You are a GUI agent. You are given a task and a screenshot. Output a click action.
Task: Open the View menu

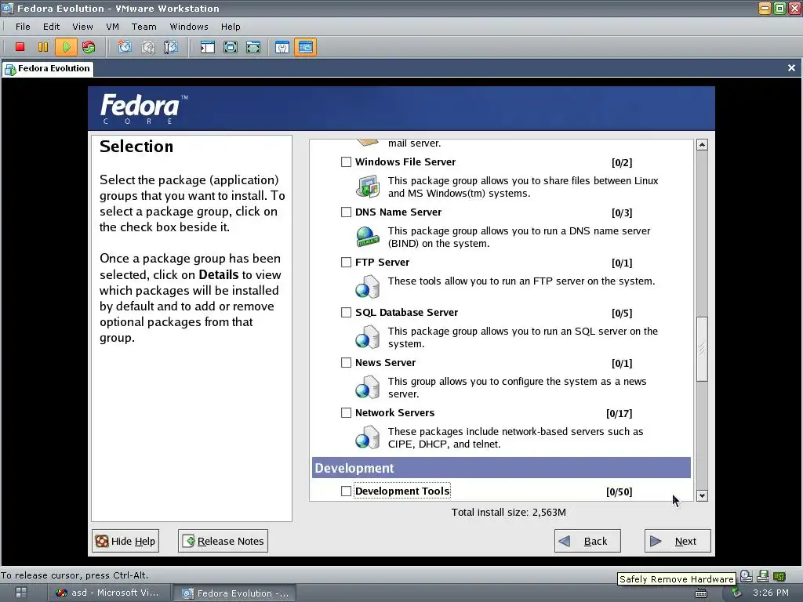click(x=82, y=27)
